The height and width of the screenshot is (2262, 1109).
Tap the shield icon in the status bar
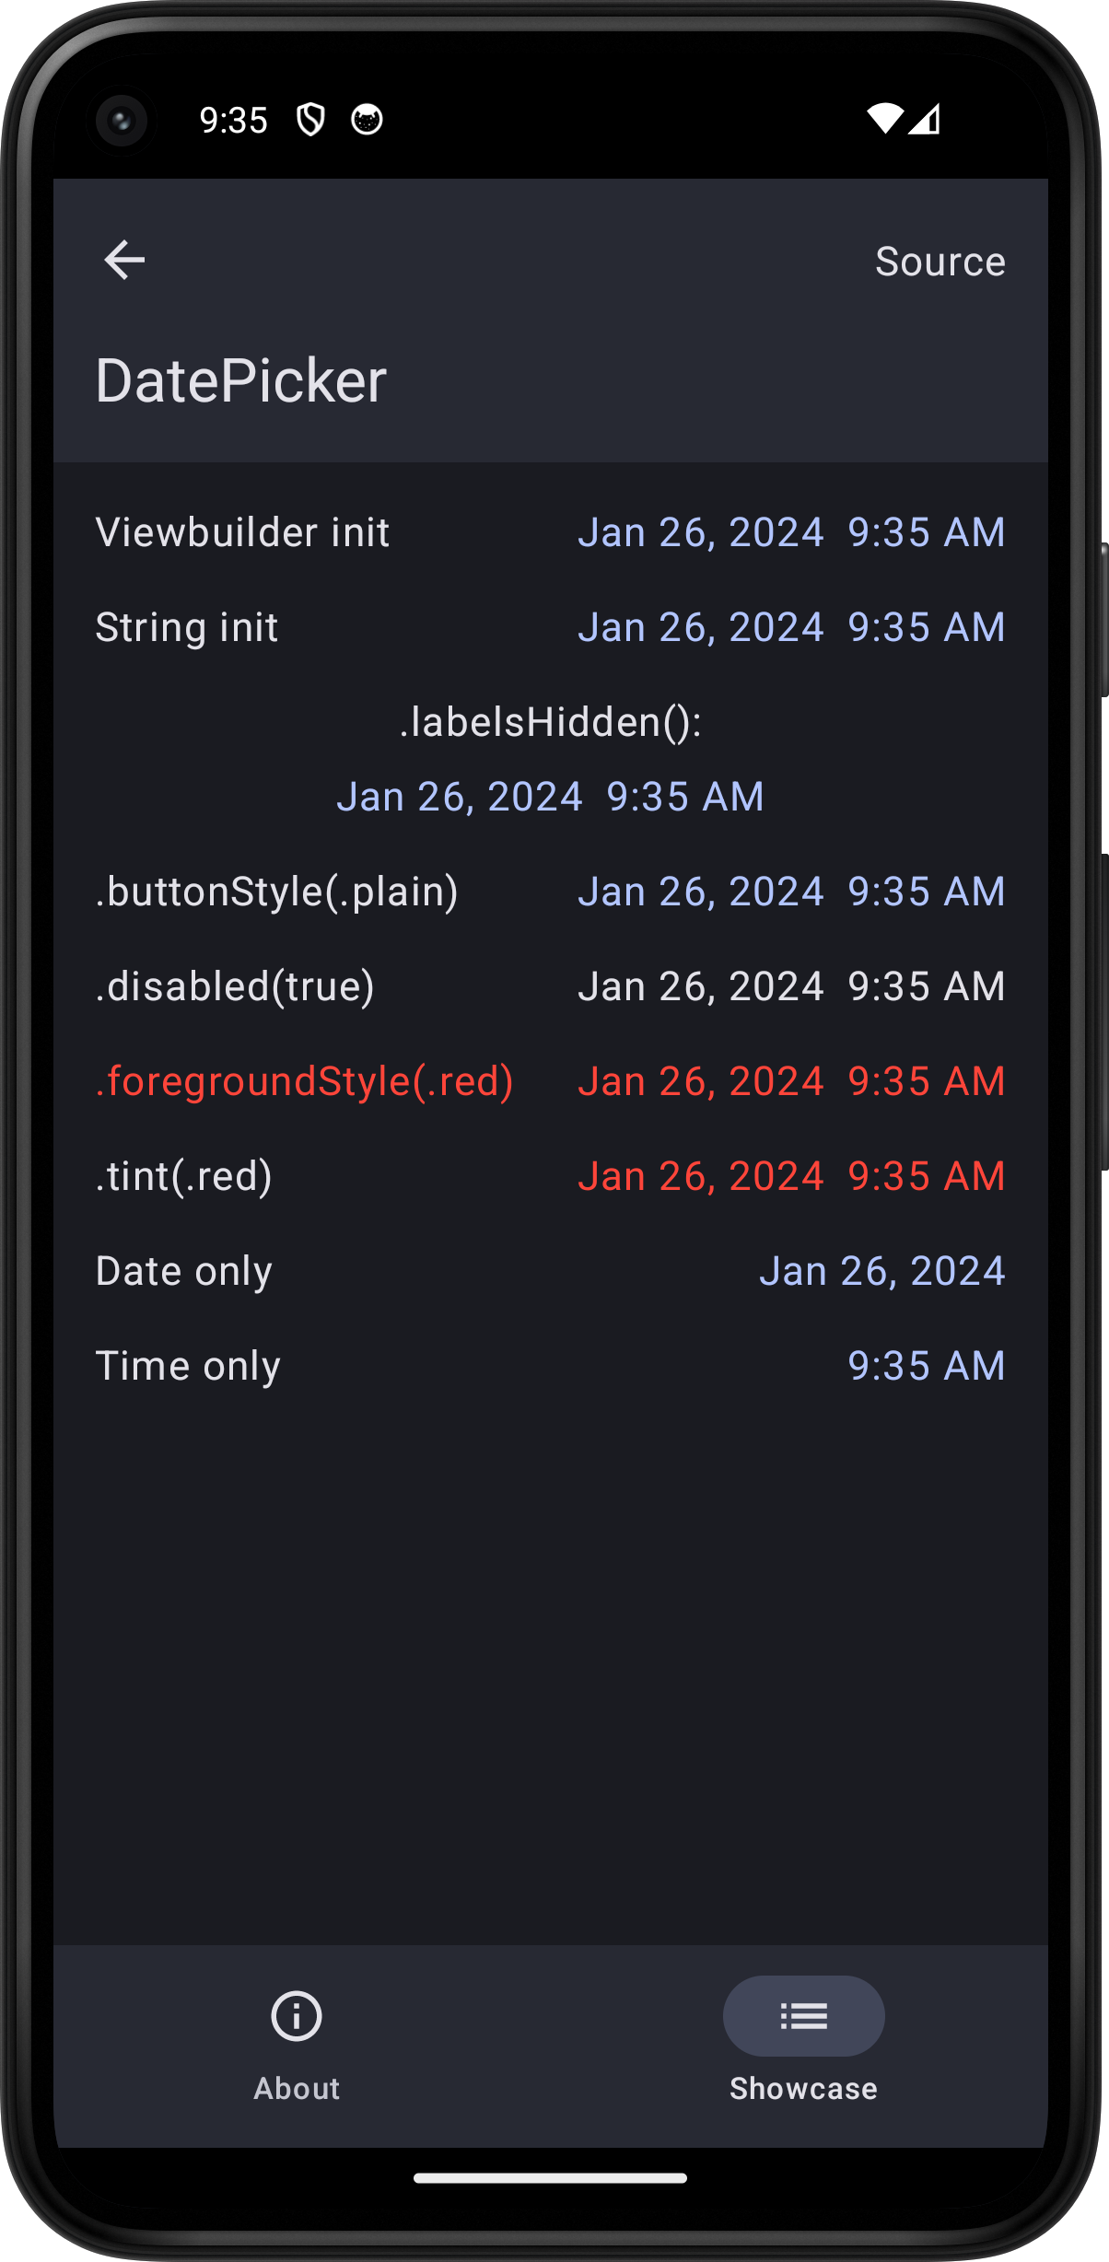coord(312,120)
